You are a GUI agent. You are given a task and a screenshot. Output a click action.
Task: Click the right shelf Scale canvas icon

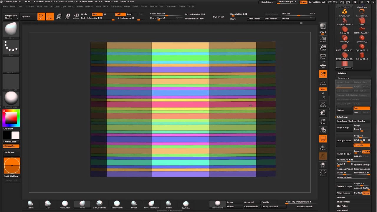point(323,121)
